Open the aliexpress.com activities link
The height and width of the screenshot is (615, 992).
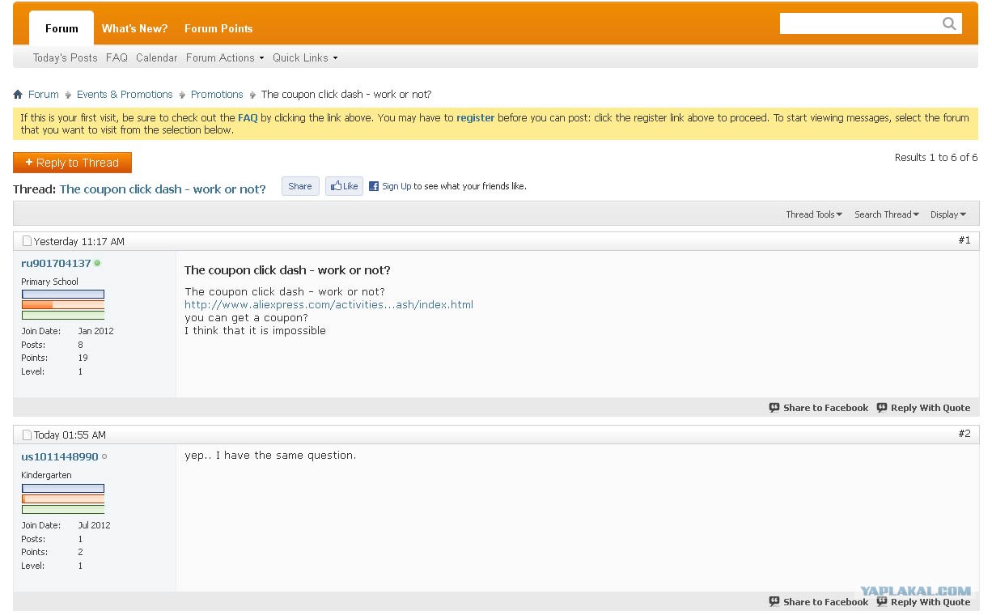point(329,305)
